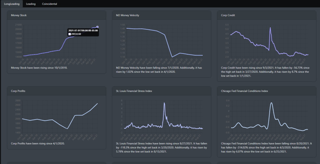Click the Corp Credit description paragraph
Screen dimensions: 320x164
pyautogui.click(x=265, y=72)
